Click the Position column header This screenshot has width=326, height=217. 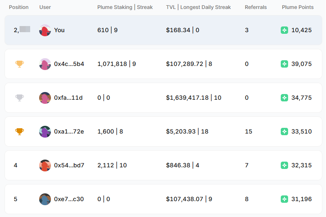(19, 7)
